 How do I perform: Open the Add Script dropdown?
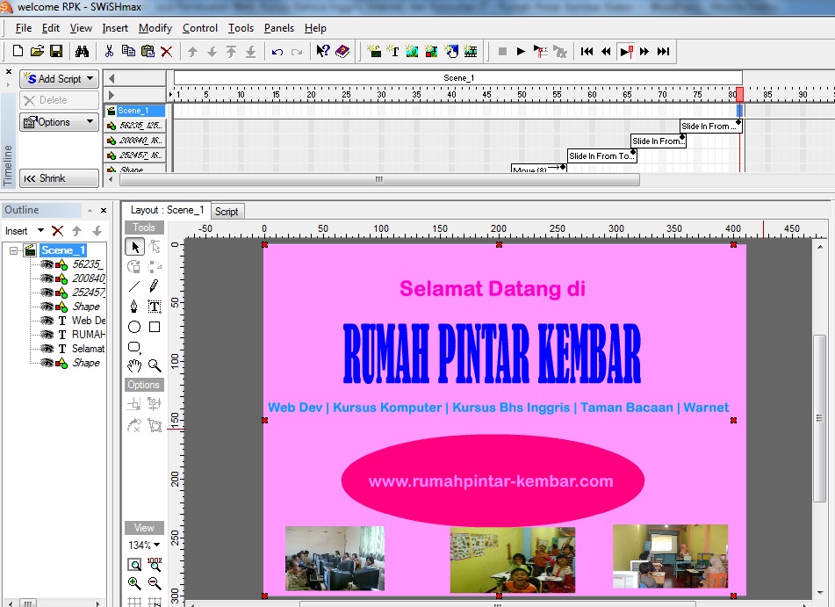pos(59,79)
